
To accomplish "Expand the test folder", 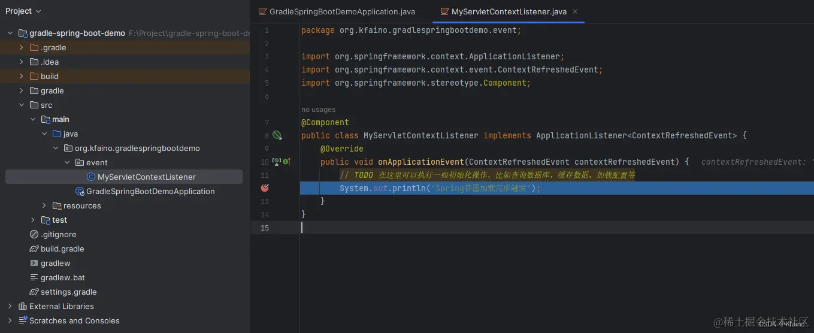I will coord(33,220).
